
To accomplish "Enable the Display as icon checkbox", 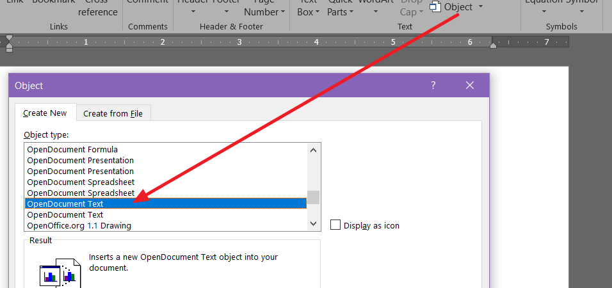I will [x=335, y=225].
